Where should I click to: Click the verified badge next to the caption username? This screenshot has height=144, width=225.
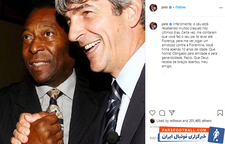(x=170, y=24)
